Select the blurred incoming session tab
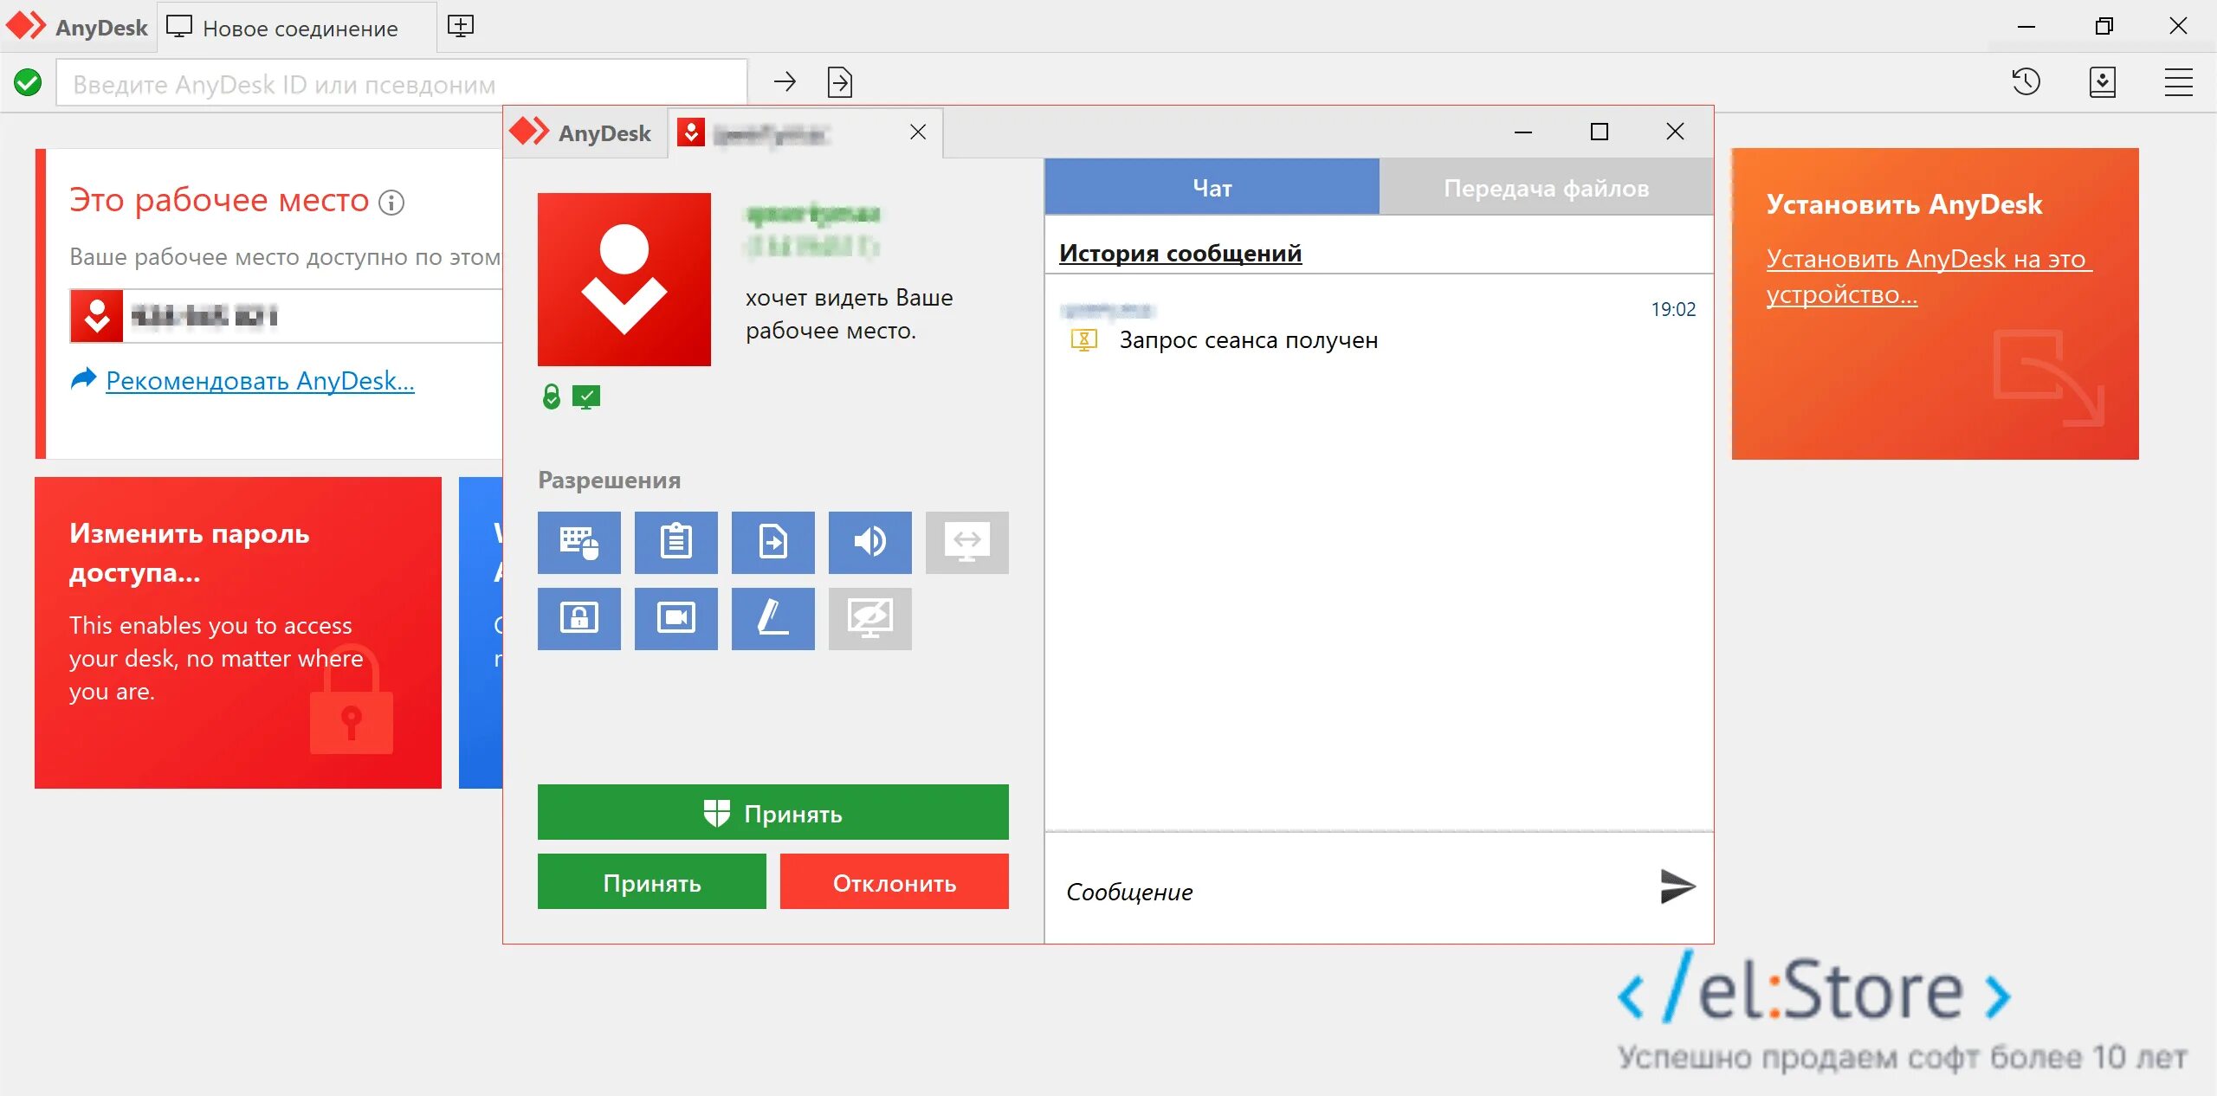2217x1096 pixels. pyautogui.click(x=805, y=132)
